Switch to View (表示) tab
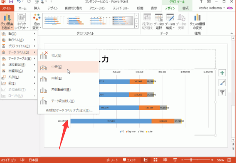237x163 pixels. point(154,8)
